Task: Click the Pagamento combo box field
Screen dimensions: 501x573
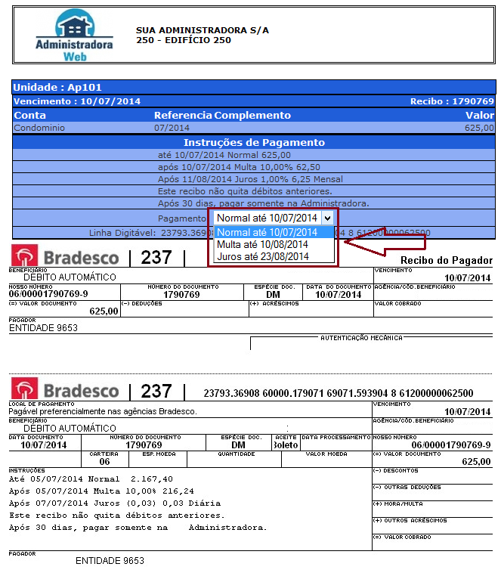Action: [x=267, y=218]
